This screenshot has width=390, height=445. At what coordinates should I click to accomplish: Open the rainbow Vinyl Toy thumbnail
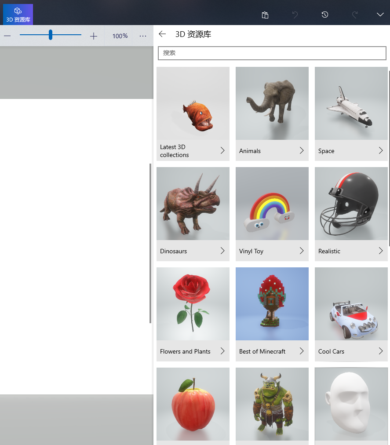(272, 204)
